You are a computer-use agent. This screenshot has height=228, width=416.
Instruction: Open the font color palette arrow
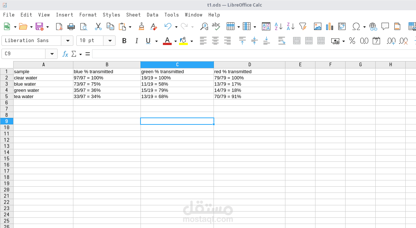175,41
